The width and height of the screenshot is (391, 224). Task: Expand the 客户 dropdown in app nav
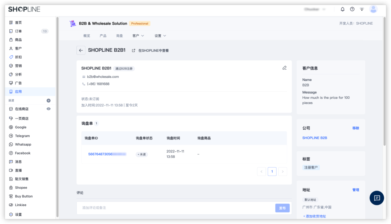138,36
